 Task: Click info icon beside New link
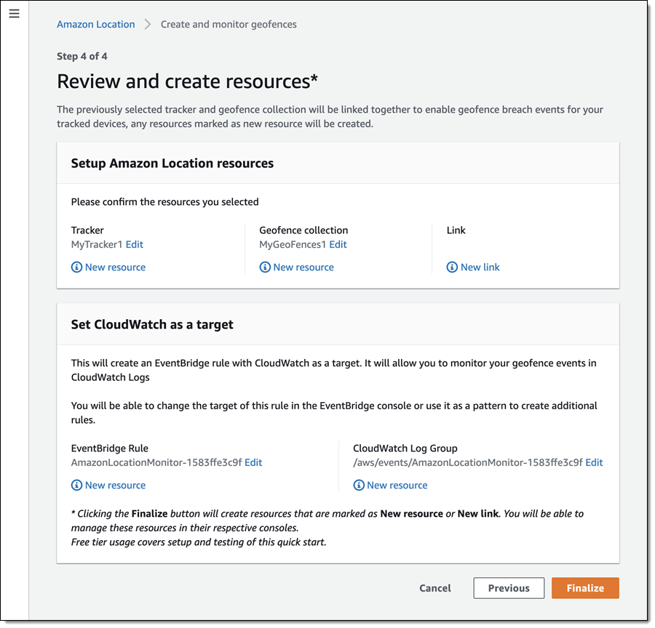tap(452, 267)
